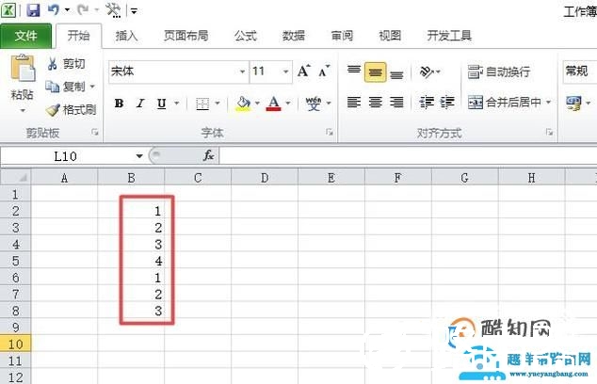Click into the formula bar
This screenshot has height=384, width=597.
(408, 156)
